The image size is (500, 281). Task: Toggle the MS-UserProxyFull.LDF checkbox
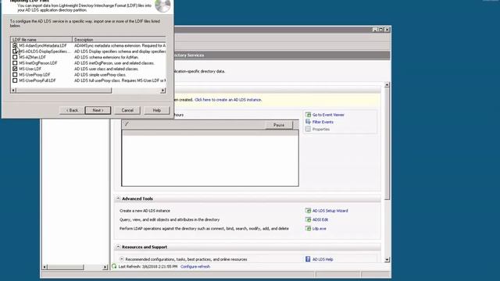tap(15, 80)
